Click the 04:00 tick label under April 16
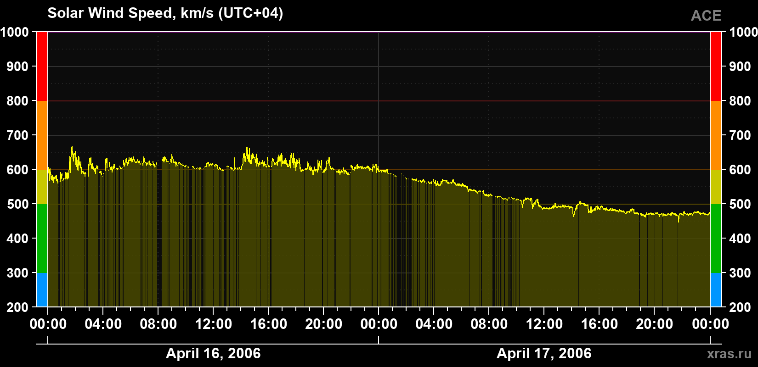The height and width of the screenshot is (367, 758). 103,324
